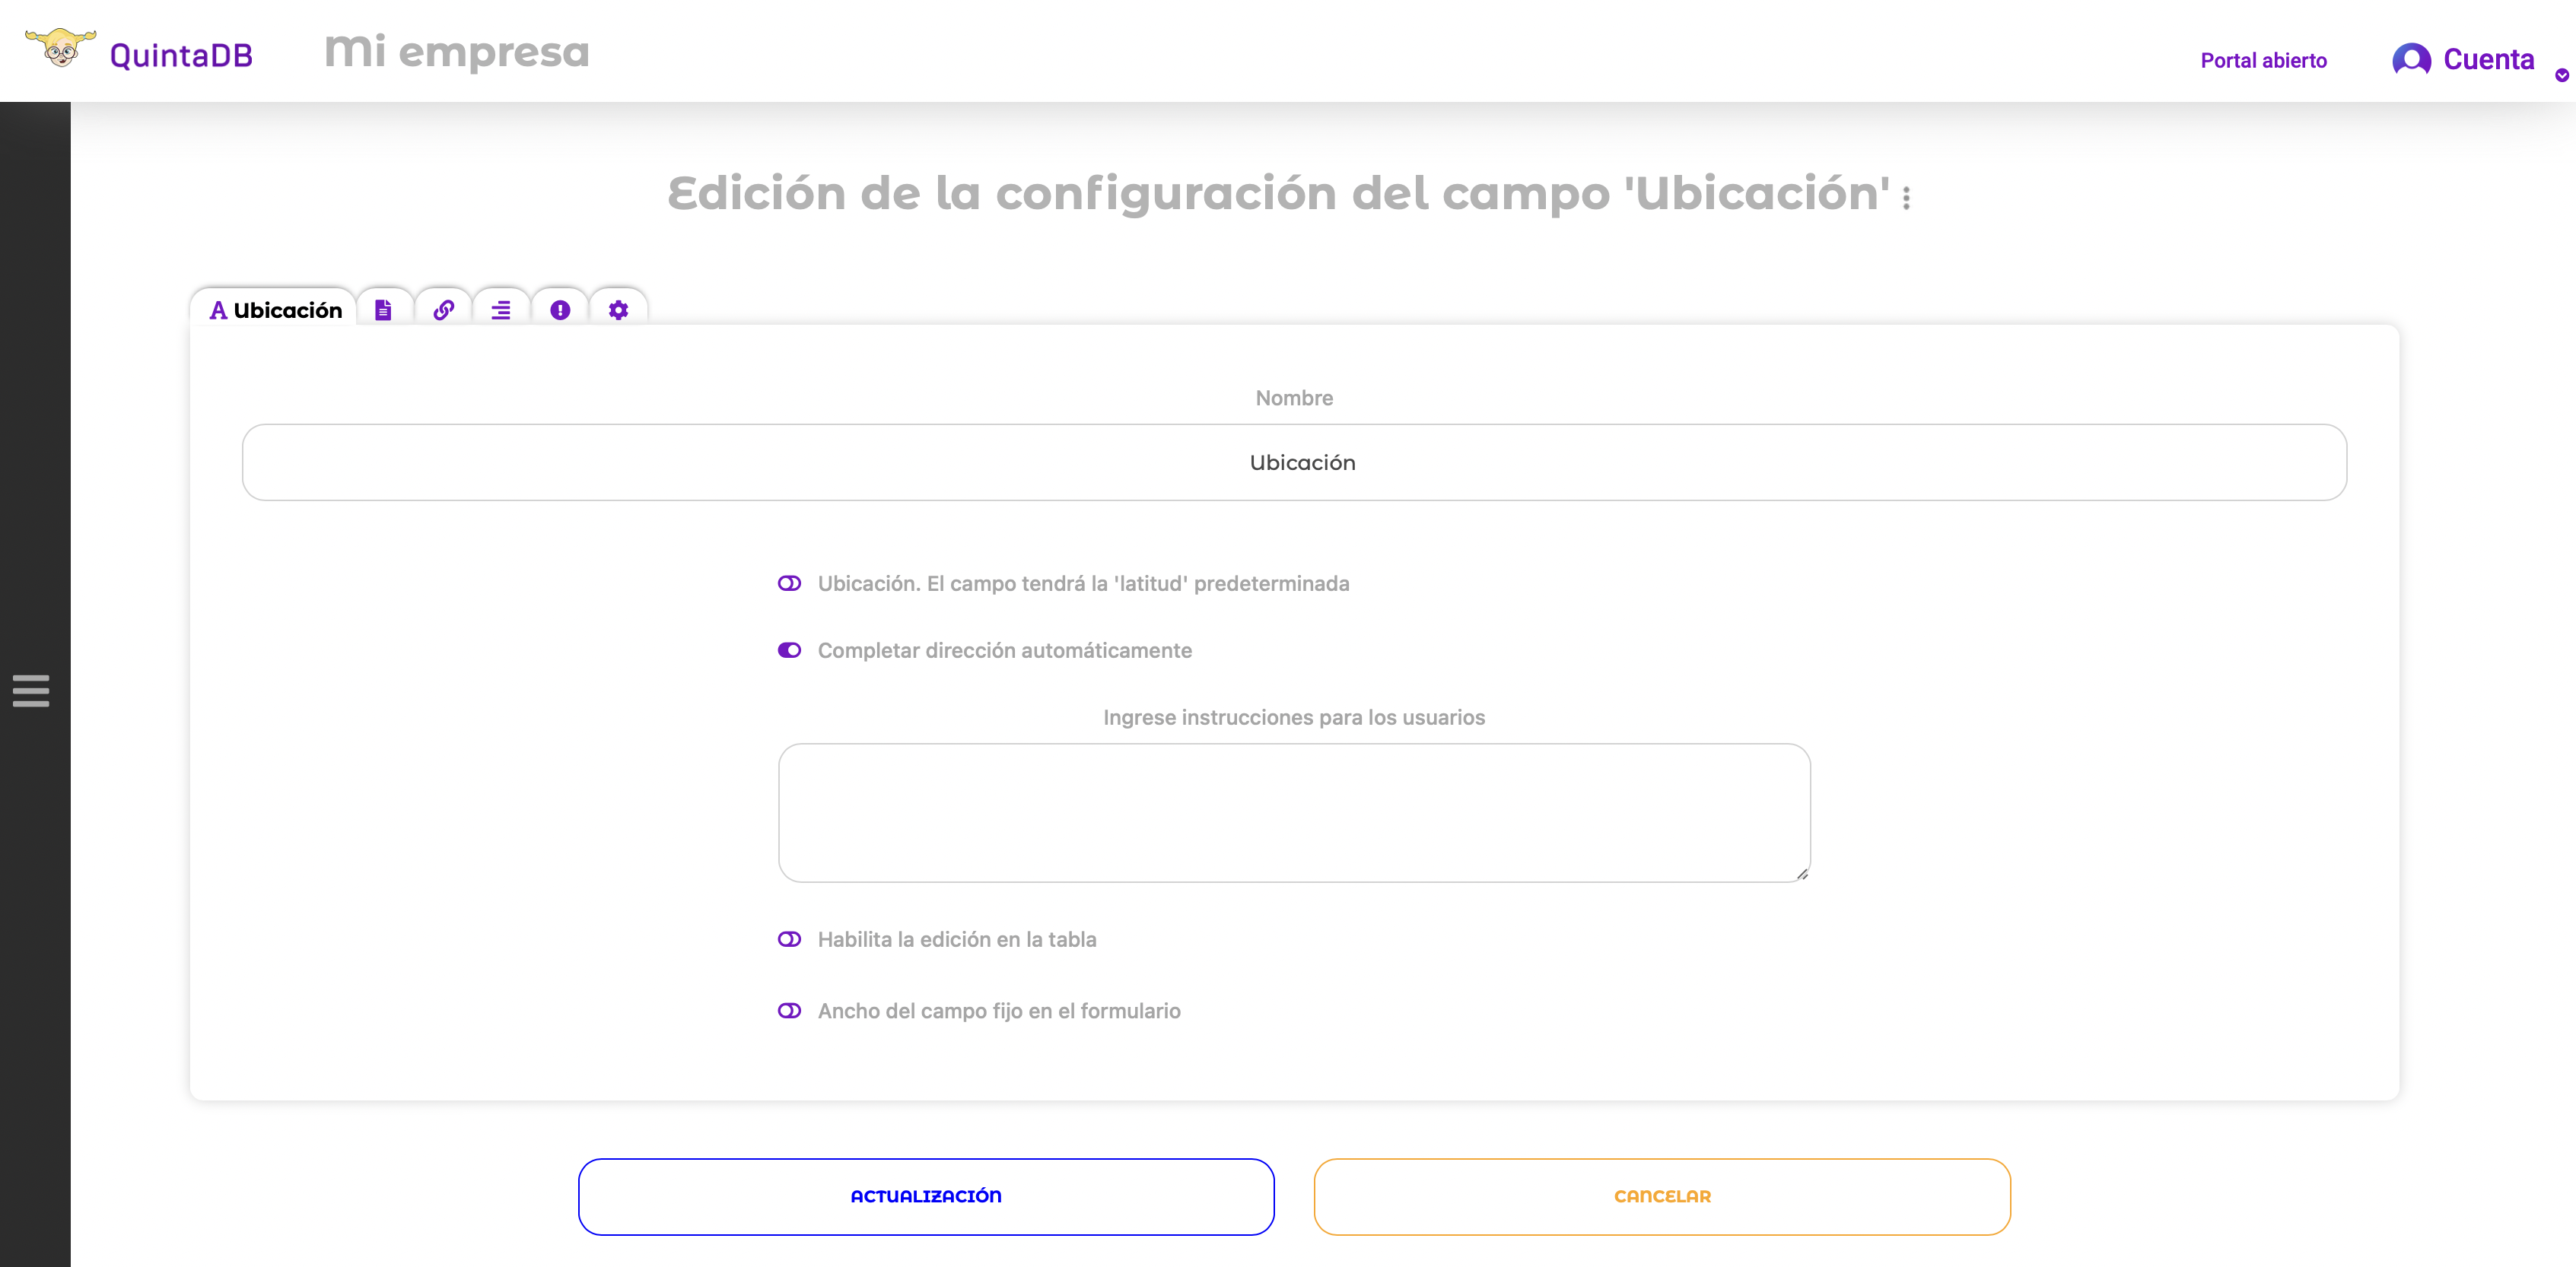Open the document settings tab
Image resolution: width=2576 pixels, height=1267 pixels.
point(384,310)
